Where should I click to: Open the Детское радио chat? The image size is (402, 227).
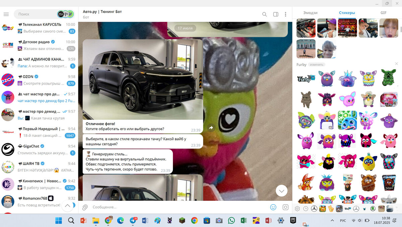[x=39, y=45]
